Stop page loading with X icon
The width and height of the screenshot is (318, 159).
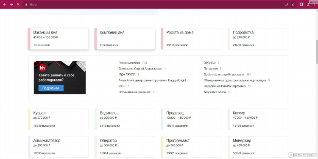(18, 4)
